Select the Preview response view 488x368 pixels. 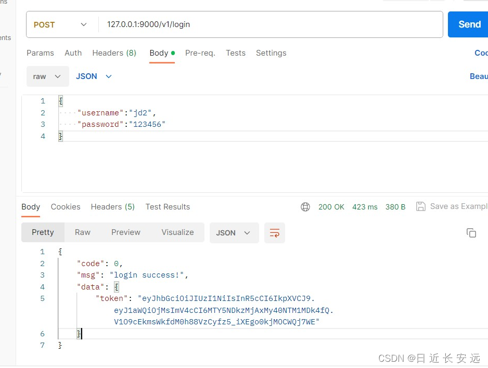(x=126, y=232)
